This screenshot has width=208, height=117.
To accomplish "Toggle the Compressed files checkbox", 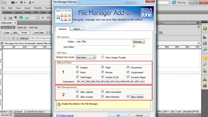I will pyautogui.click(x=128, y=72).
